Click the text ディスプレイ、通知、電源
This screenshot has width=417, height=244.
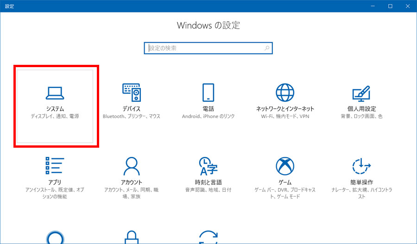click(x=55, y=116)
